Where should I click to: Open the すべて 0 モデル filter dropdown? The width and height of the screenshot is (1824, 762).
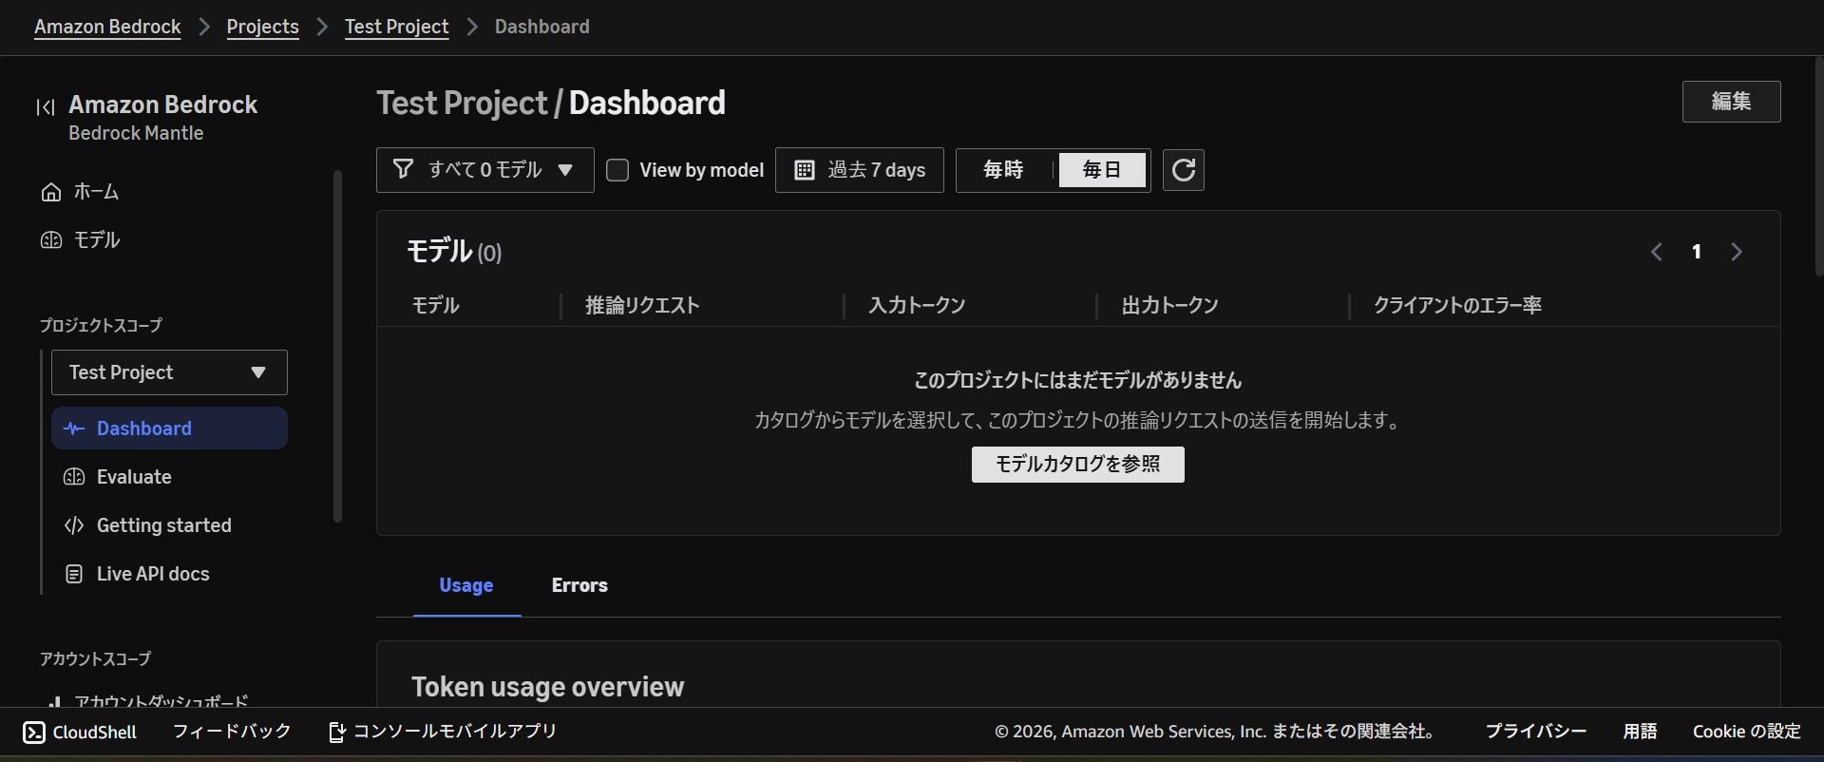point(485,170)
